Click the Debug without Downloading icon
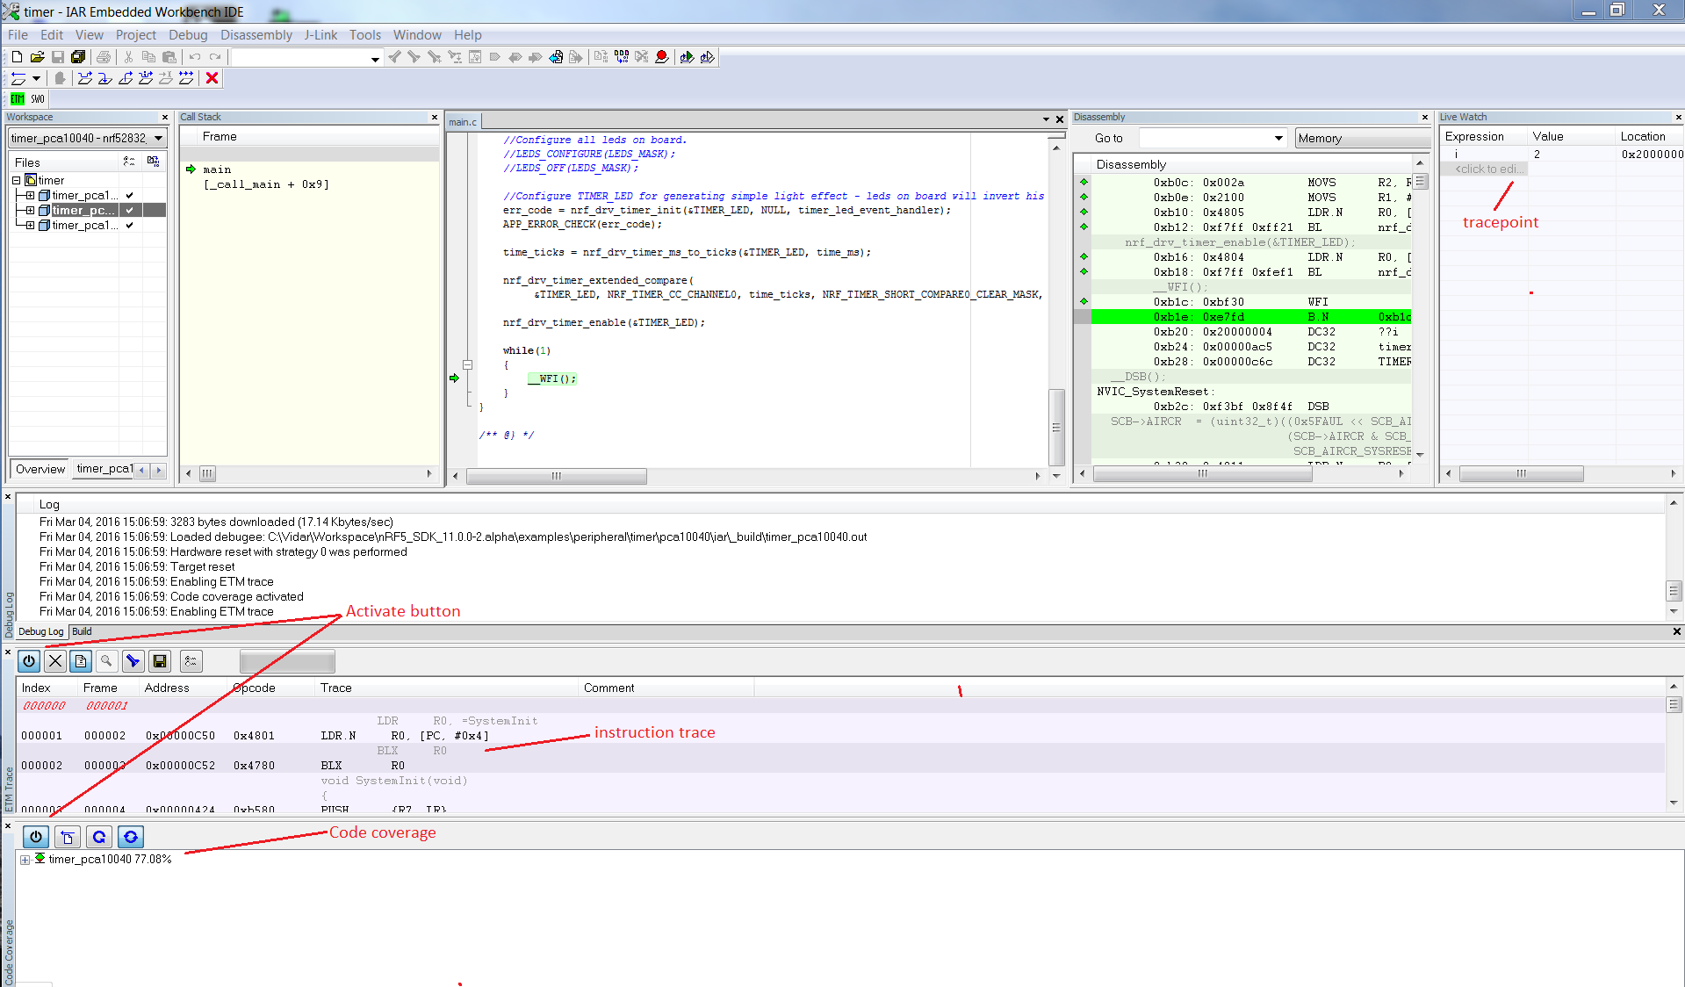The height and width of the screenshot is (987, 1685). 707,57
